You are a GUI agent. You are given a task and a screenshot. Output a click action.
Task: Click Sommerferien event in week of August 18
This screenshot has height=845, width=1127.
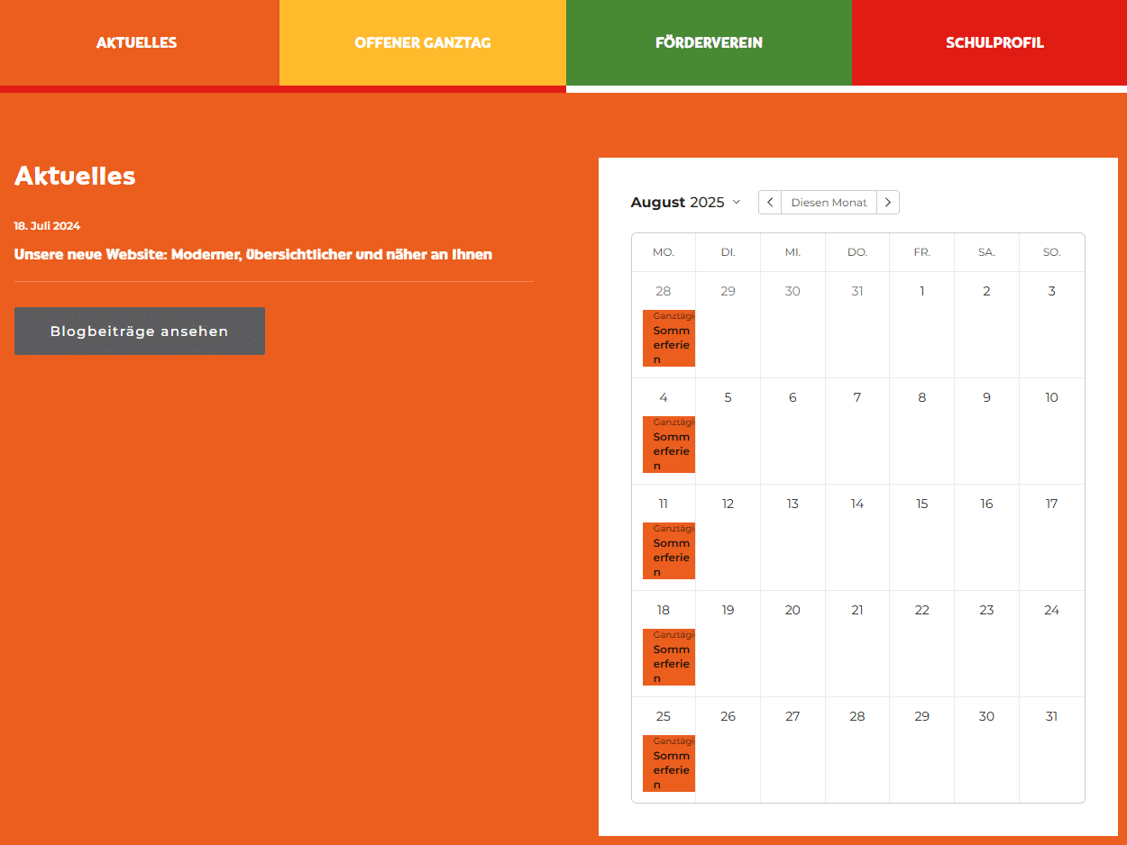point(669,658)
